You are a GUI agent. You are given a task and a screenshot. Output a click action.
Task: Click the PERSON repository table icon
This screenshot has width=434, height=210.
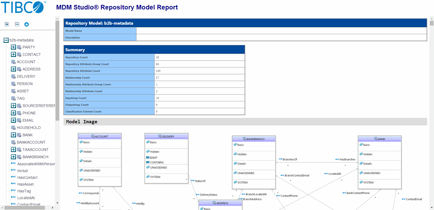click(13, 84)
